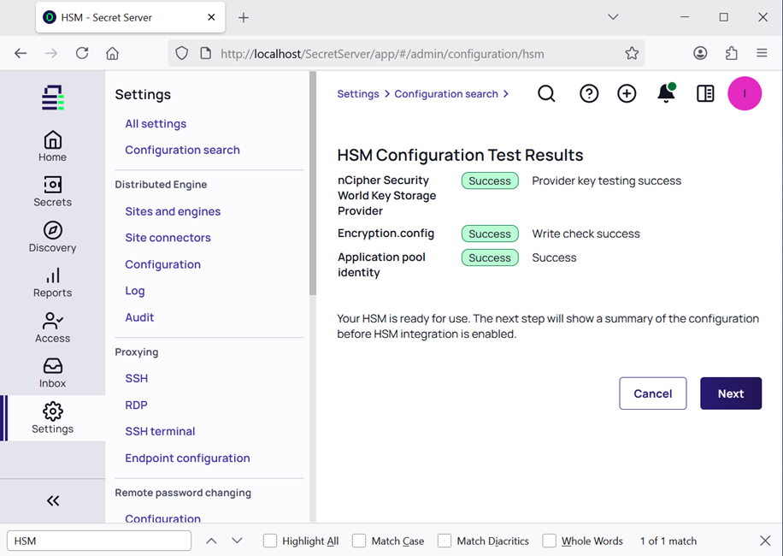This screenshot has height=556, width=783.
Task: Open Sites and engines
Action: (173, 211)
